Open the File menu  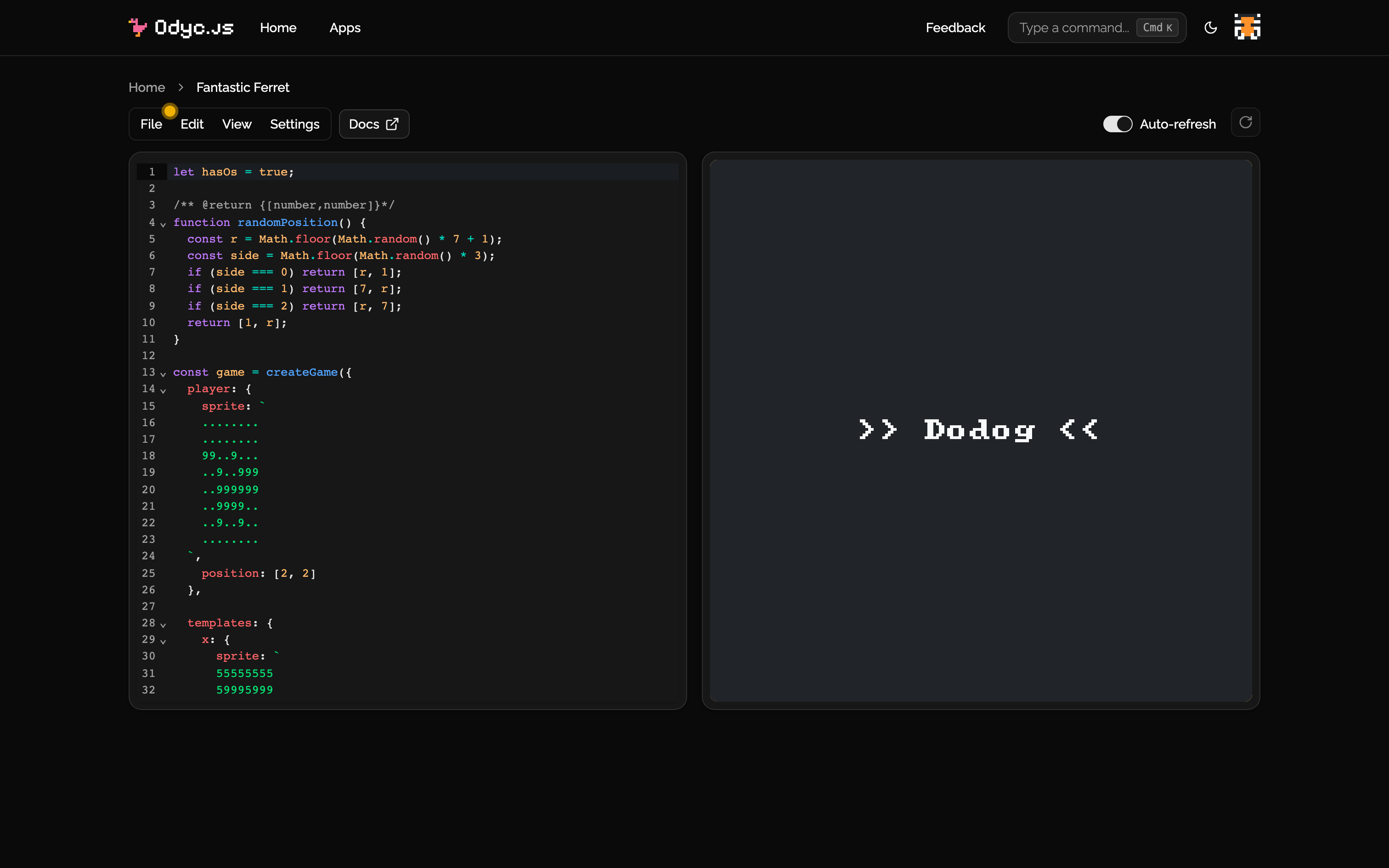[x=151, y=124]
